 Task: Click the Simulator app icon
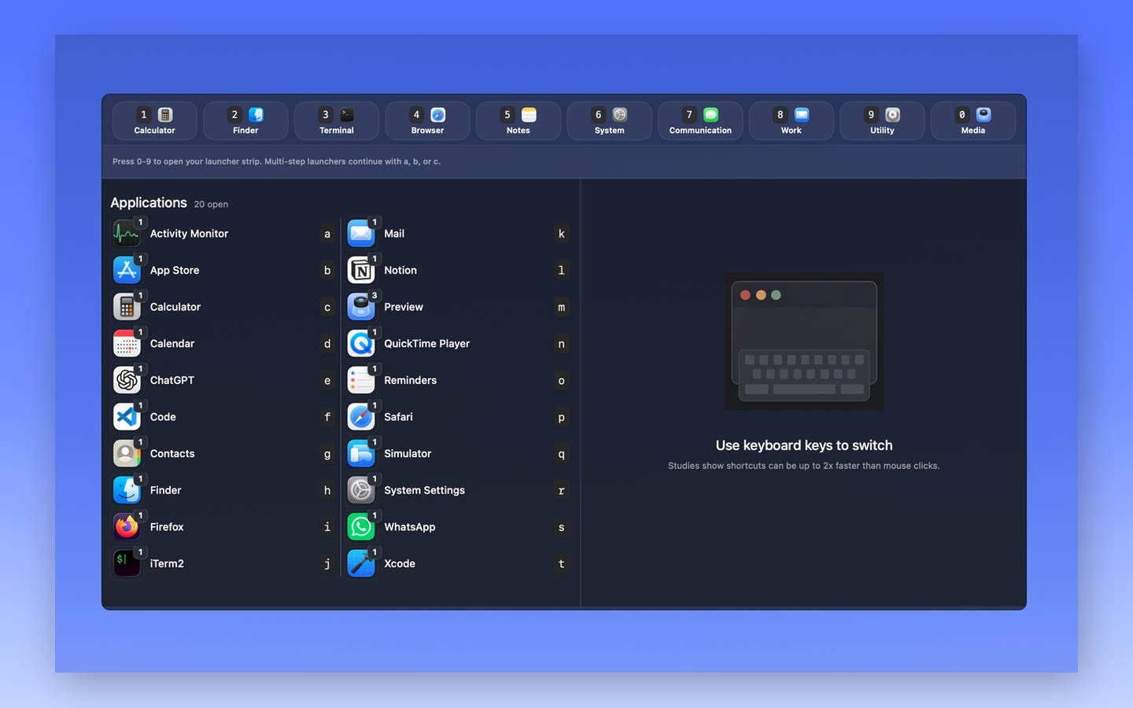coord(361,454)
